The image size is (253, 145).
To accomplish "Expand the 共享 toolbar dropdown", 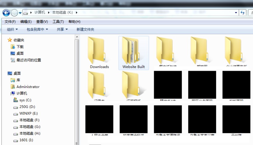I will tap(62, 29).
